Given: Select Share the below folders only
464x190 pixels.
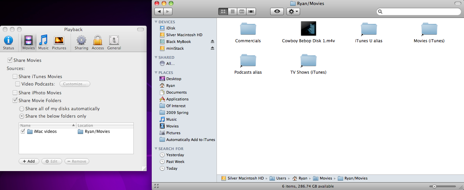Looking at the screenshot, I should coord(22,116).
